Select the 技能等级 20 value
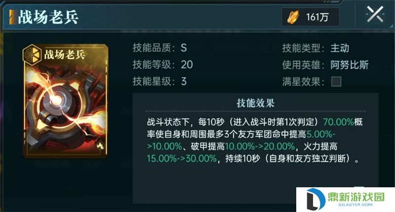Viewport: 395px width, 212px height. [x=187, y=65]
